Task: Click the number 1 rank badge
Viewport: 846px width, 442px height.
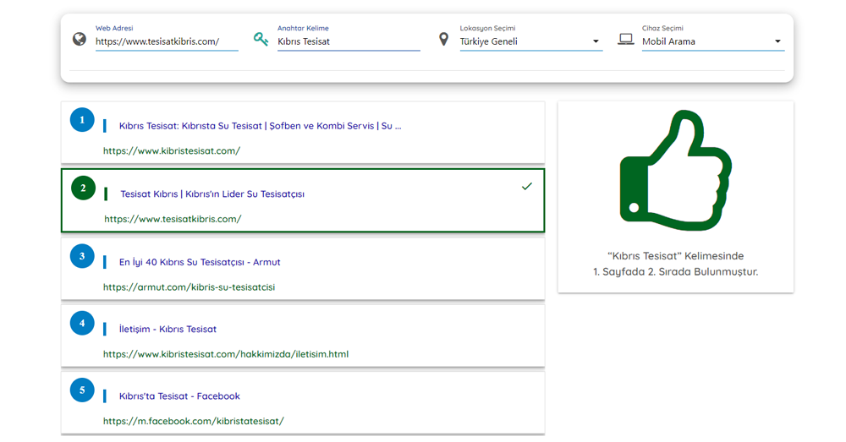Action: pyautogui.click(x=82, y=120)
